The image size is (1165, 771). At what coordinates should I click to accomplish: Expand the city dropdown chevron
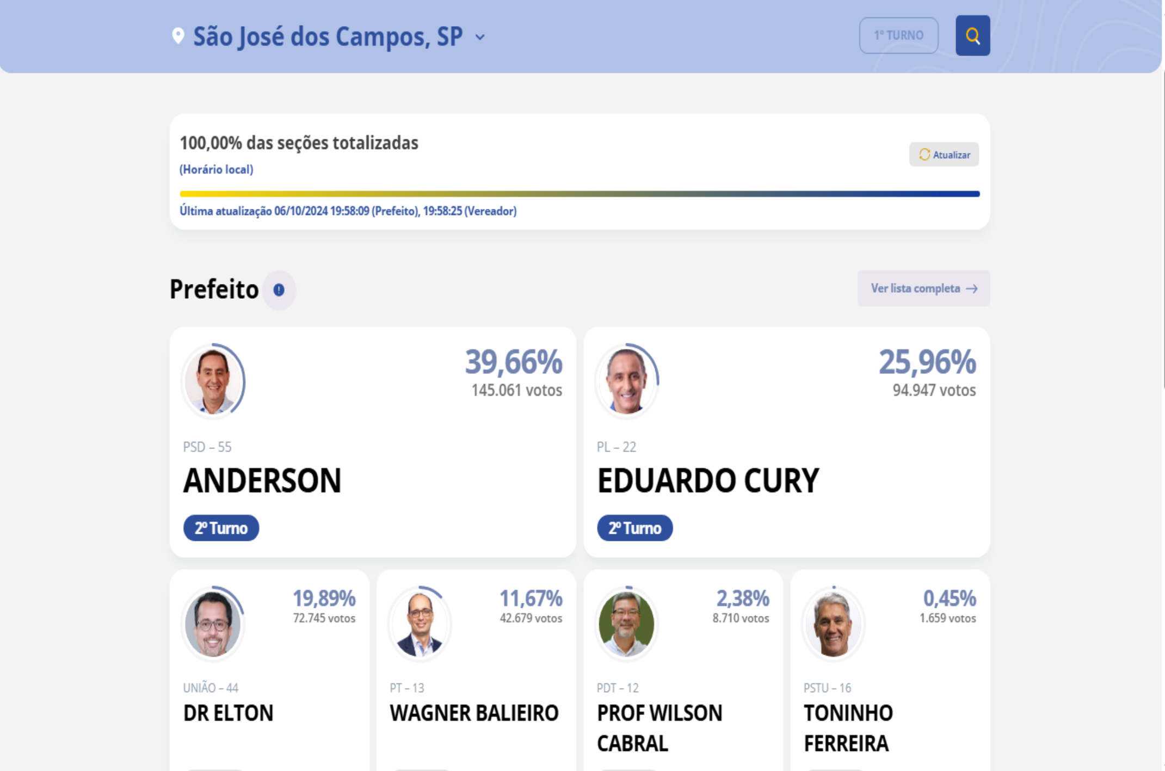click(x=480, y=37)
